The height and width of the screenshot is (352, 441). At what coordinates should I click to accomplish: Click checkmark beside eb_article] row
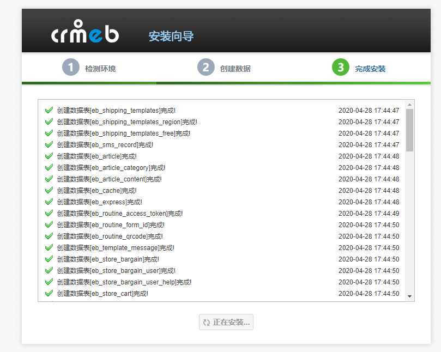[x=49, y=156]
